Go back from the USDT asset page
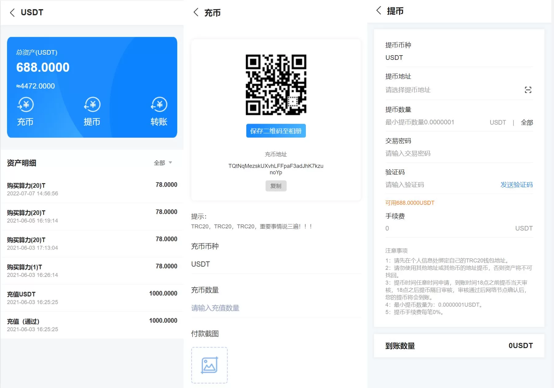554x388 pixels. click(x=12, y=13)
